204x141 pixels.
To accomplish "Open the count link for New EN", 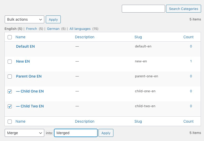I will point(191,61).
